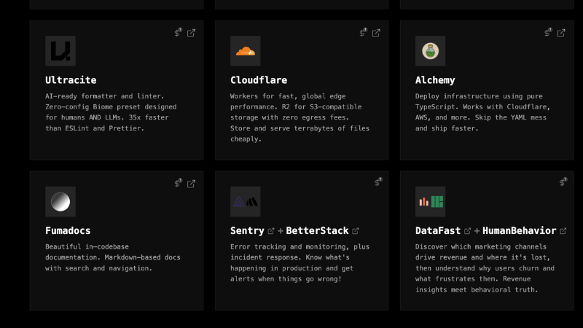
Task: Click the Cloudflare card title
Action: 259,80
